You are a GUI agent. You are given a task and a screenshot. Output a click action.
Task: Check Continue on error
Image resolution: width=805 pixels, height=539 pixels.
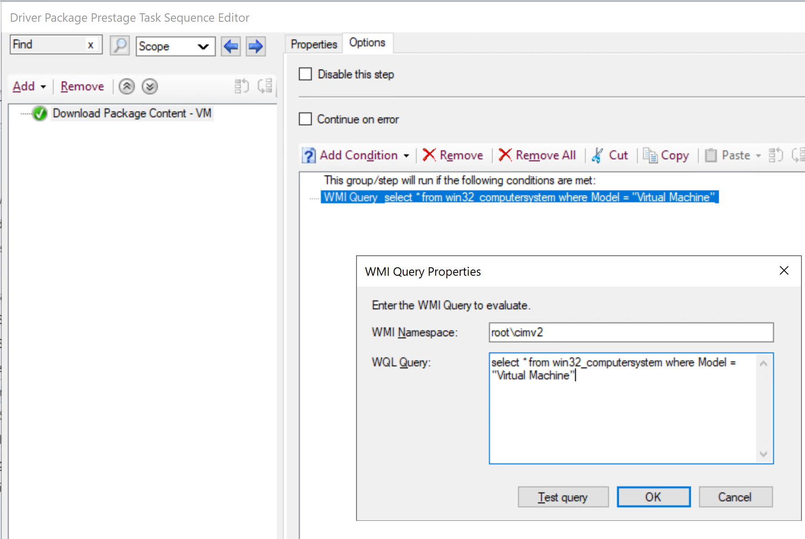pyautogui.click(x=305, y=119)
